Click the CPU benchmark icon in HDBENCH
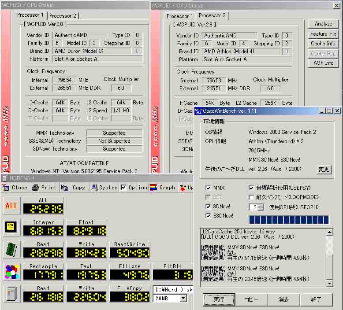The image size is (343, 310). coord(12,227)
